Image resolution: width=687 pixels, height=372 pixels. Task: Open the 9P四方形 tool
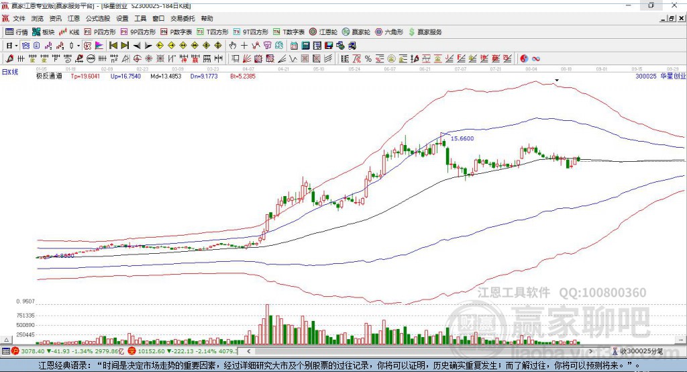point(138,32)
